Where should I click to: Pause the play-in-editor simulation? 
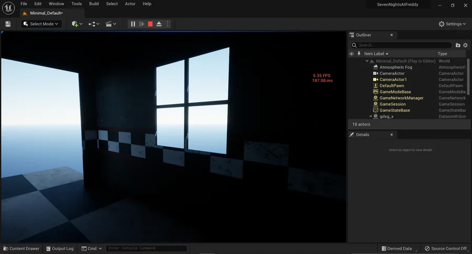(133, 24)
